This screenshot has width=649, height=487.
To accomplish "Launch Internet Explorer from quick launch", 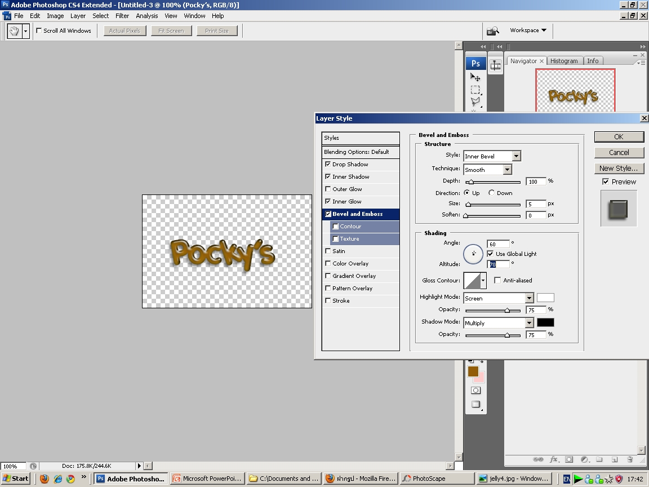I will 57,479.
